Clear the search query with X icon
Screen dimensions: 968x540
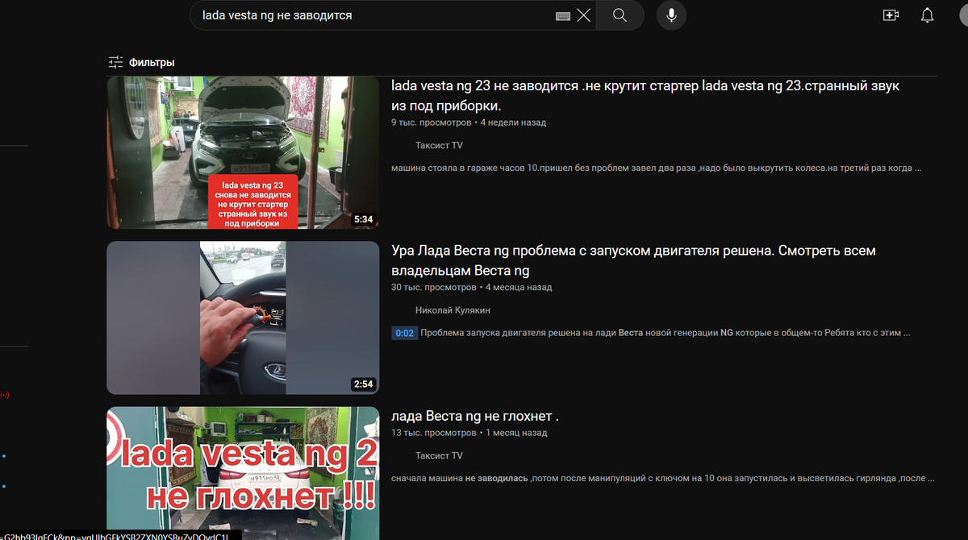pos(583,15)
